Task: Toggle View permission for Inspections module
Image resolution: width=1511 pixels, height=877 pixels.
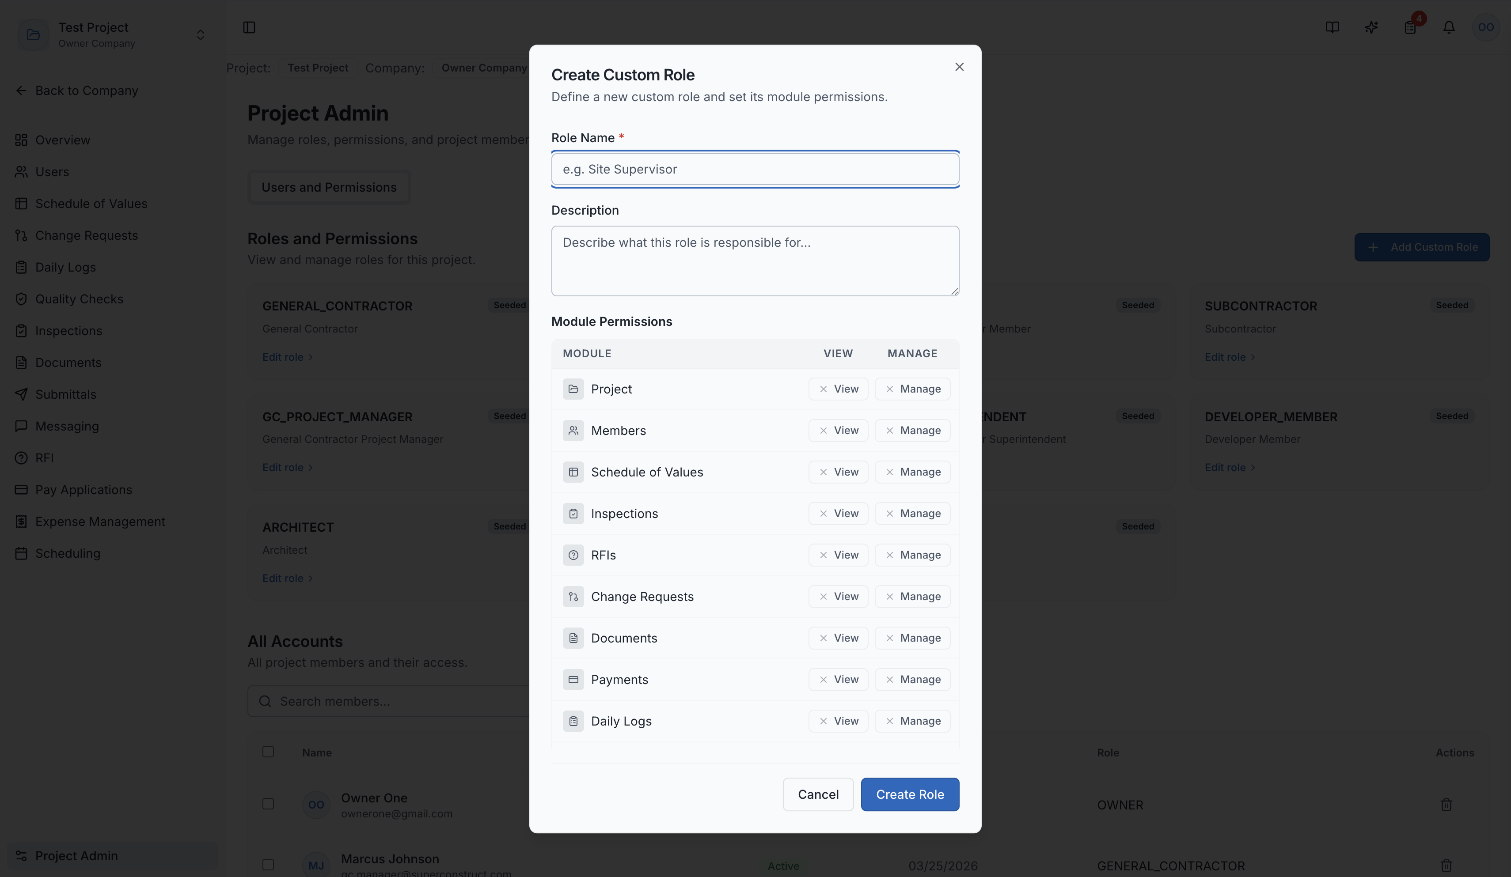Action: [x=838, y=513]
